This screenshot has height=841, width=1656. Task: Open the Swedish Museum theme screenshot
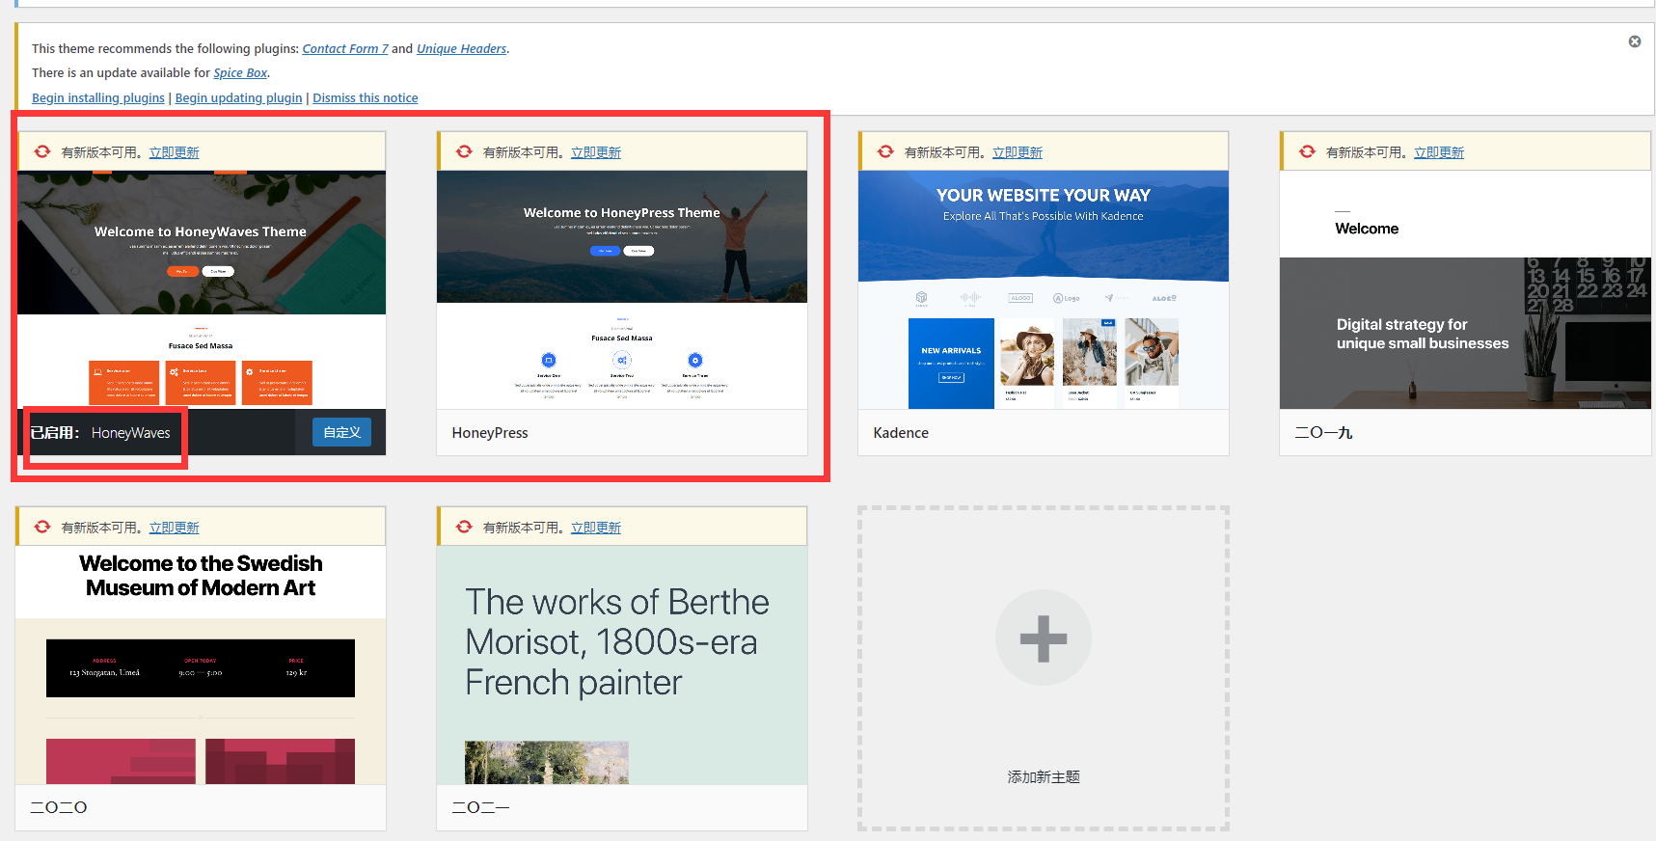[x=201, y=665]
